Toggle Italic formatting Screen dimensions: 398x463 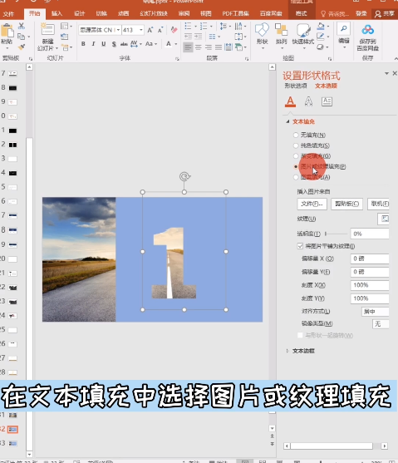point(93,44)
